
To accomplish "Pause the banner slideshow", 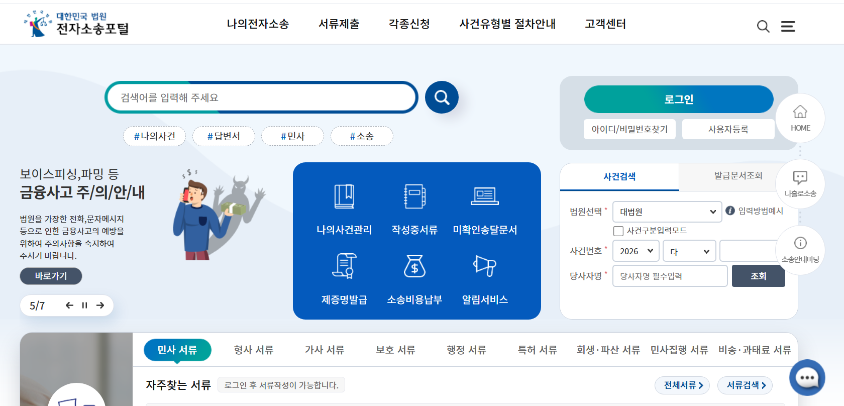I will coord(84,305).
